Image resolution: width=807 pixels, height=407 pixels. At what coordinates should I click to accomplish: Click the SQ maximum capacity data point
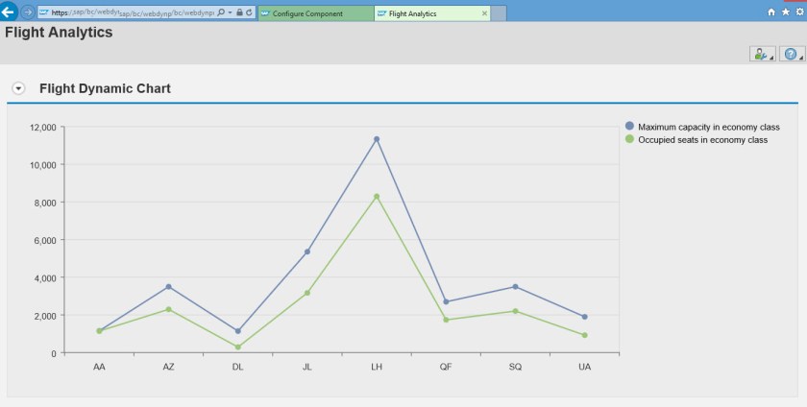pos(515,287)
